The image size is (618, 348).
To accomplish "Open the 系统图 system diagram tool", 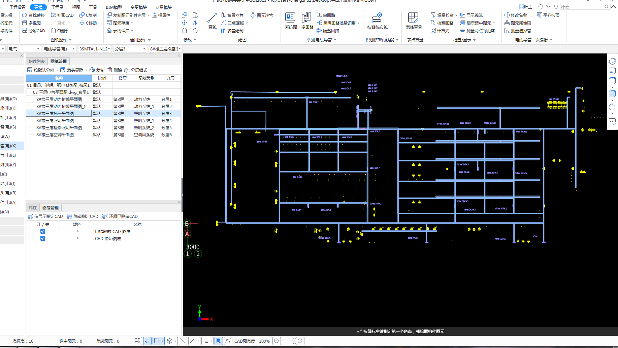I will click(291, 22).
